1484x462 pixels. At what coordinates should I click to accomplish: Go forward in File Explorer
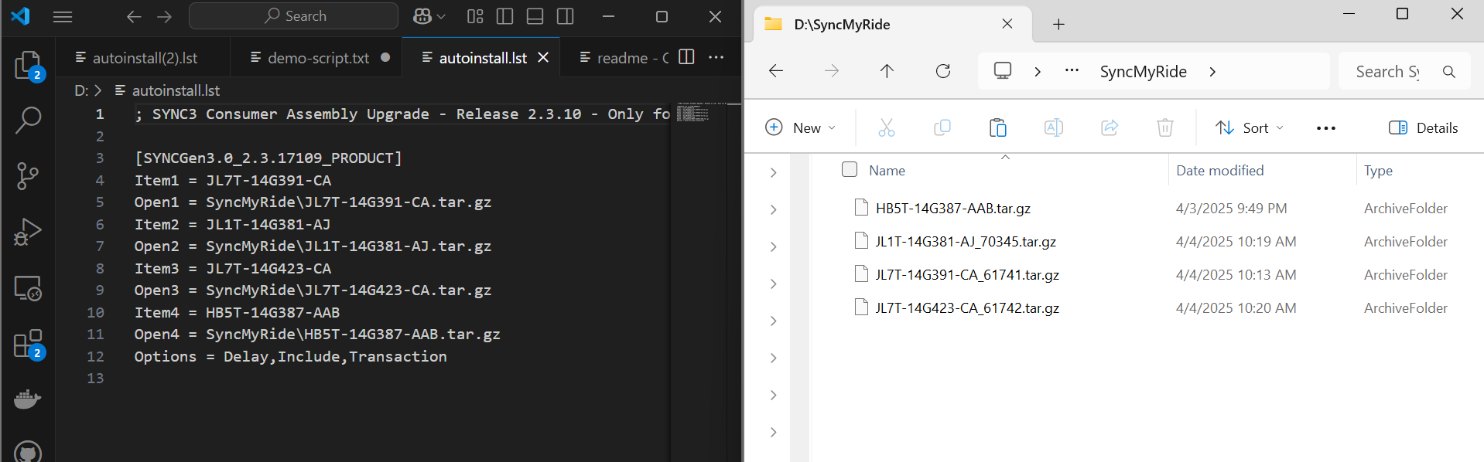click(x=832, y=71)
